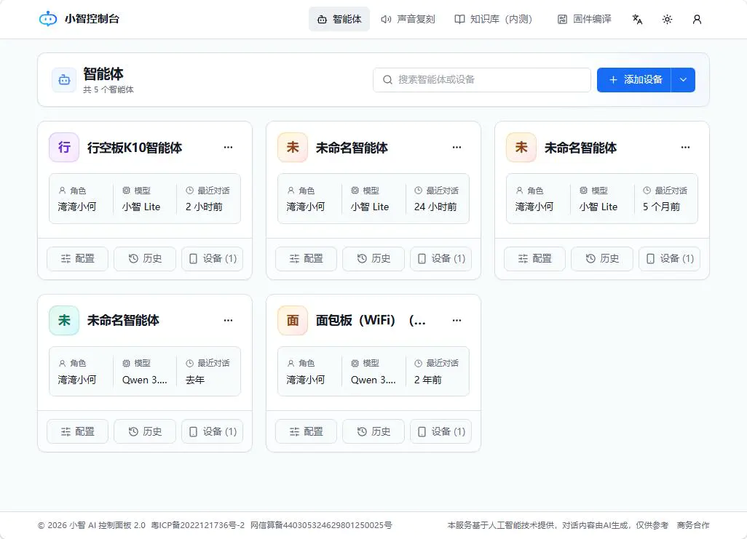Open the language translation switcher icon
This screenshot has height=539, width=747.
pos(637,19)
